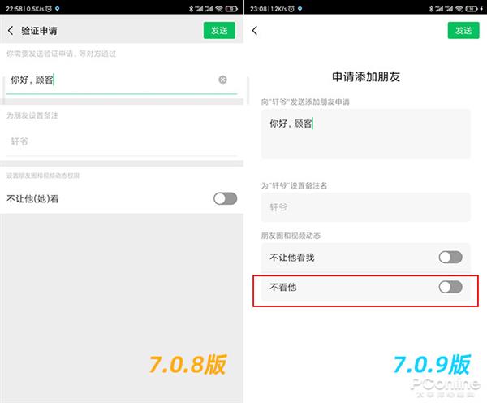Tap the battery icon in left status bar
Screen dimensions: 487x403
(231, 9)
